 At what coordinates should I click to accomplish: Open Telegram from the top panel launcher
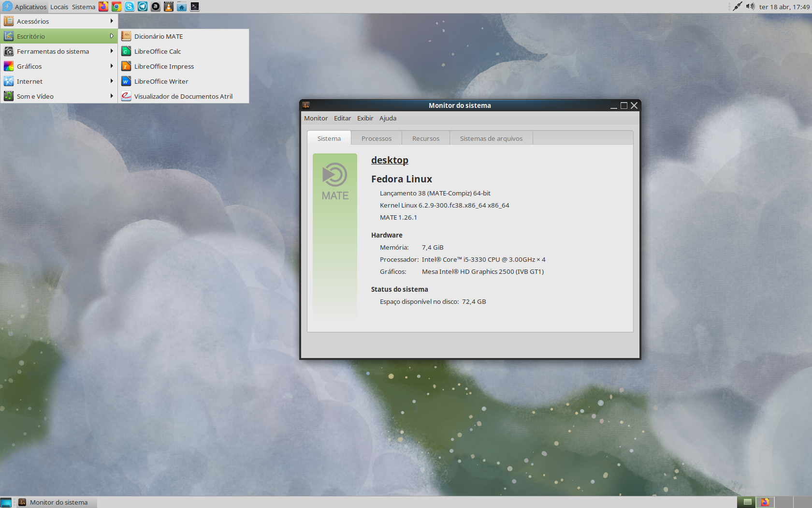[143, 7]
